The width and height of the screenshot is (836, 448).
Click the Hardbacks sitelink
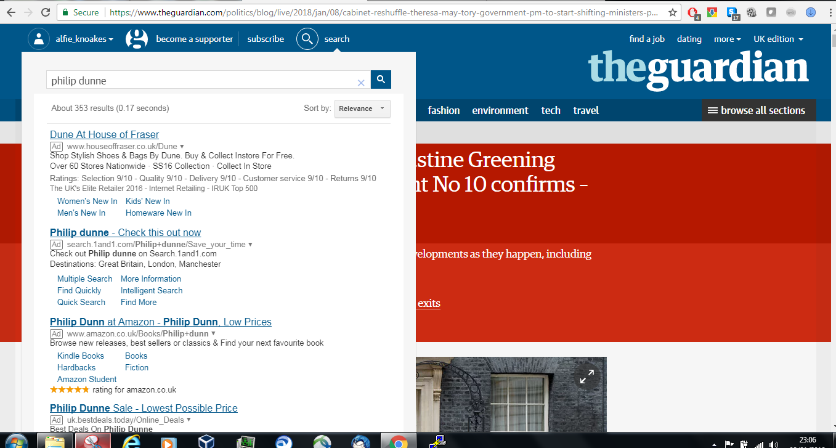76,367
